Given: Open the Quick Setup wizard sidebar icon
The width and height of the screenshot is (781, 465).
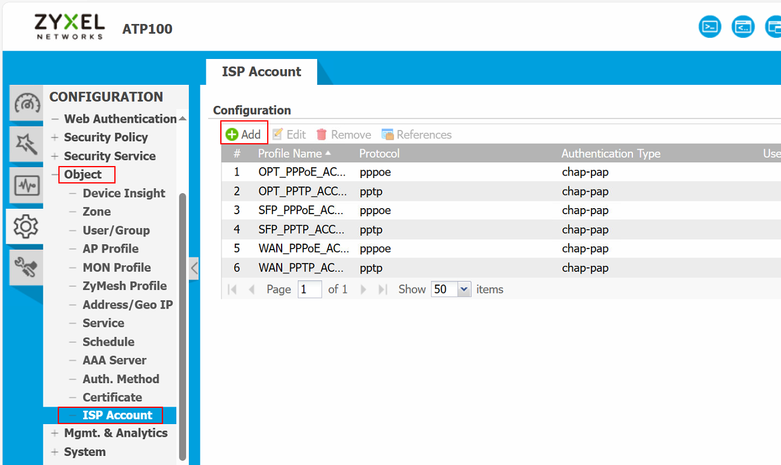Looking at the screenshot, I should point(27,144).
